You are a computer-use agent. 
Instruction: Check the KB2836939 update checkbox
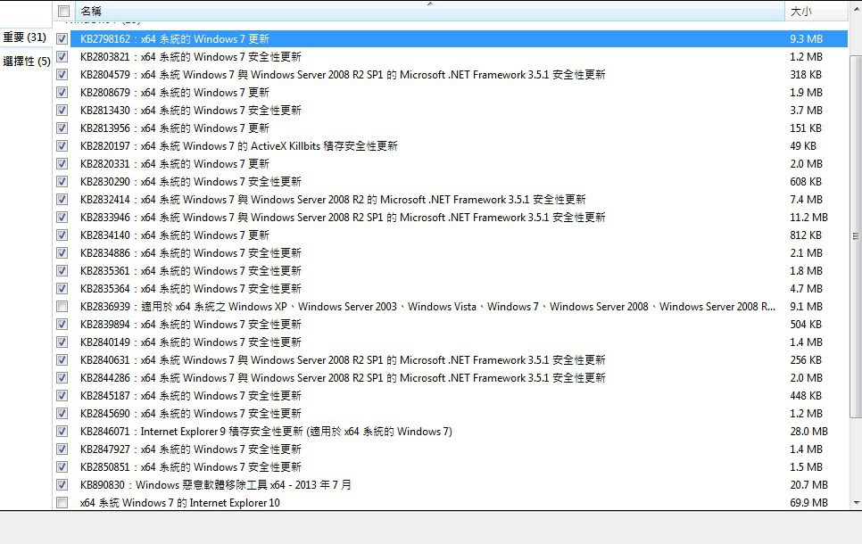point(62,307)
